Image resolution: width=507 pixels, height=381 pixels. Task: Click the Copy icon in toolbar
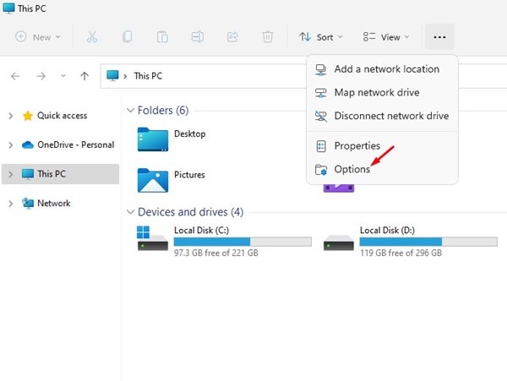[127, 37]
